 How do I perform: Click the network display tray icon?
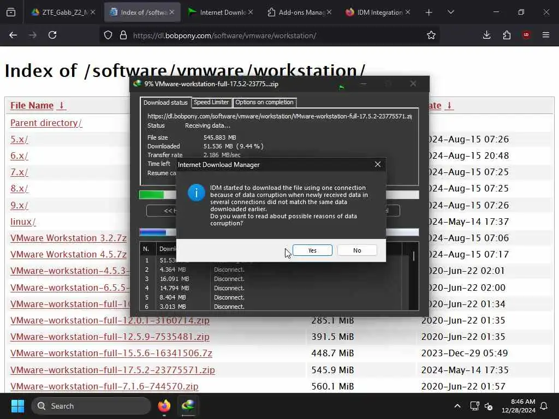(x=474, y=406)
